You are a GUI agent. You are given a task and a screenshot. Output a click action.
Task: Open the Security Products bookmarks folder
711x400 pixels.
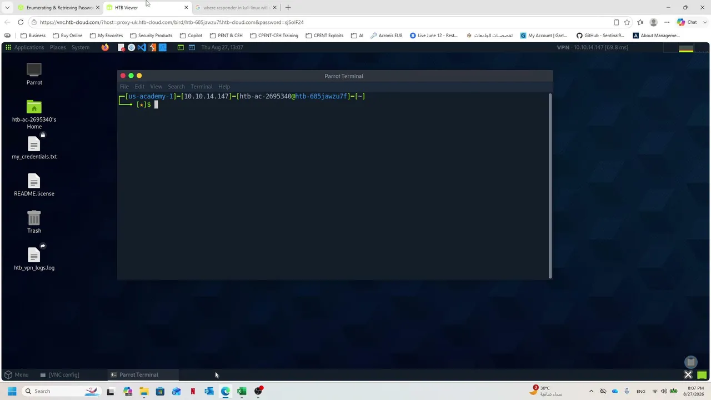point(151,36)
